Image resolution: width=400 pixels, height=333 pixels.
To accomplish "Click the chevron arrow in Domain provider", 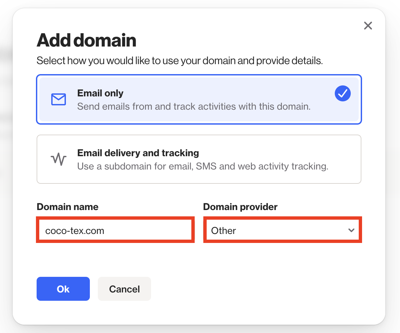I will click(351, 230).
